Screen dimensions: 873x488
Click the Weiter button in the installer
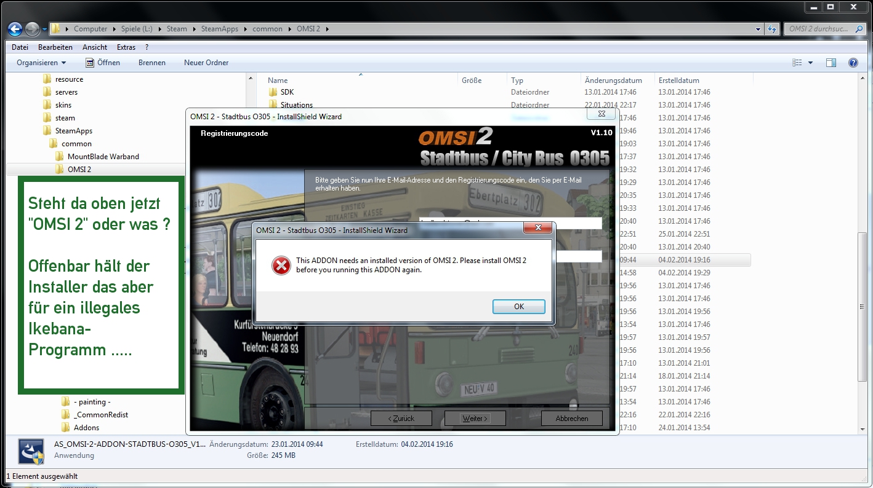(x=475, y=418)
